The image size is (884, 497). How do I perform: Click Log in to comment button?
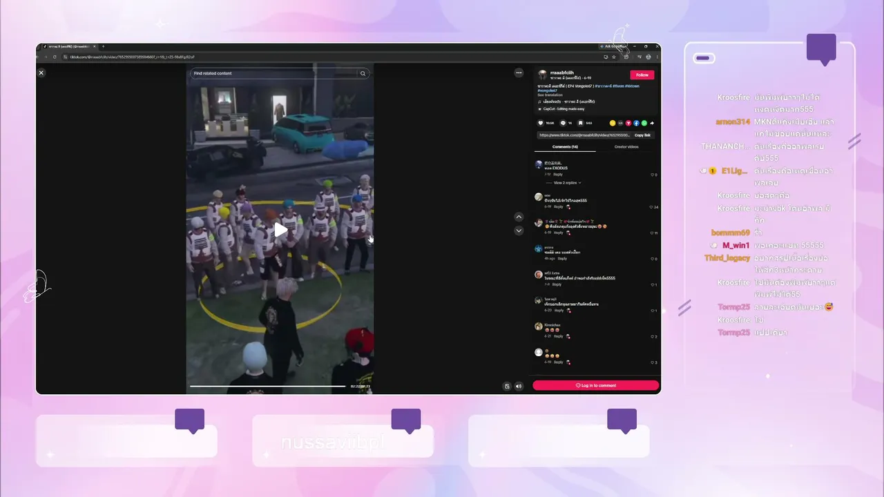pyautogui.click(x=595, y=385)
